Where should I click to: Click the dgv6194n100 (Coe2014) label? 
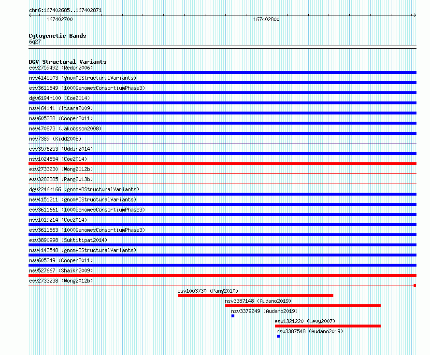pos(59,98)
